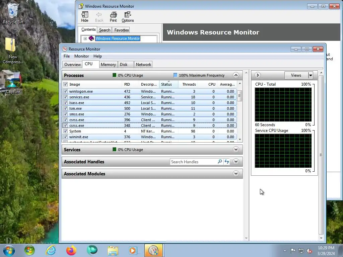
Task: Open the Views dropdown arrow
Action: click(x=311, y=75)
